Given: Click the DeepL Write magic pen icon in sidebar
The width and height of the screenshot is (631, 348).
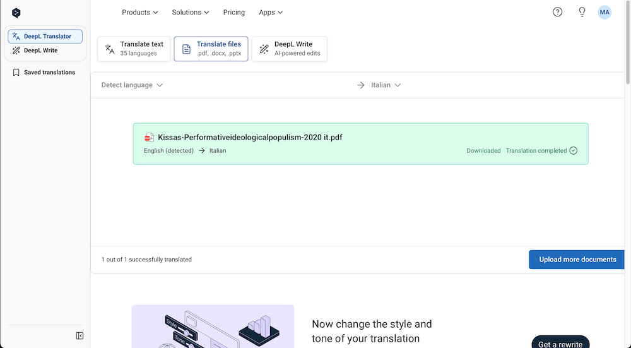Looking at the screenshot, I should 16,51.
